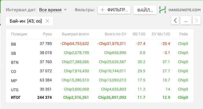Sort by бб/100 column header
This screenshot has width=203, height=109.
139,34
